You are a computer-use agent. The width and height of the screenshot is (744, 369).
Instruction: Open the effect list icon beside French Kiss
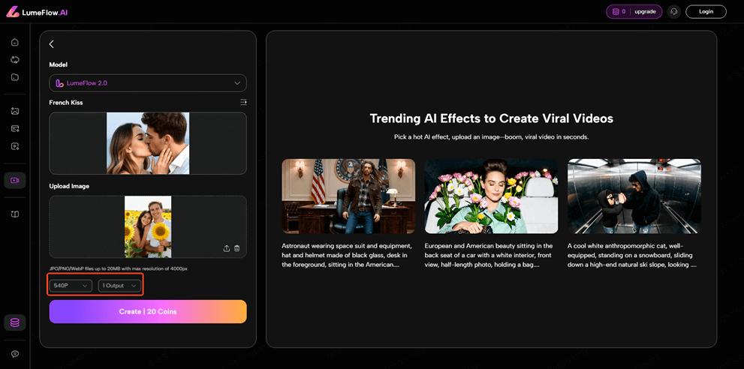coord(242,102)
